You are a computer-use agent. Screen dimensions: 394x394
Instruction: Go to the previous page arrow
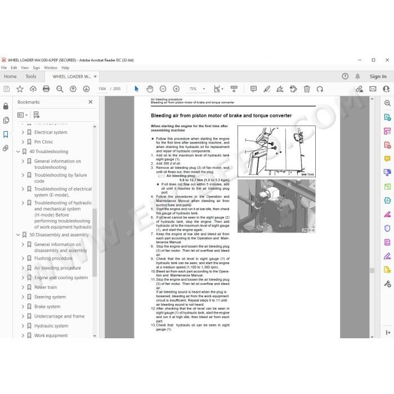(73, 89)
